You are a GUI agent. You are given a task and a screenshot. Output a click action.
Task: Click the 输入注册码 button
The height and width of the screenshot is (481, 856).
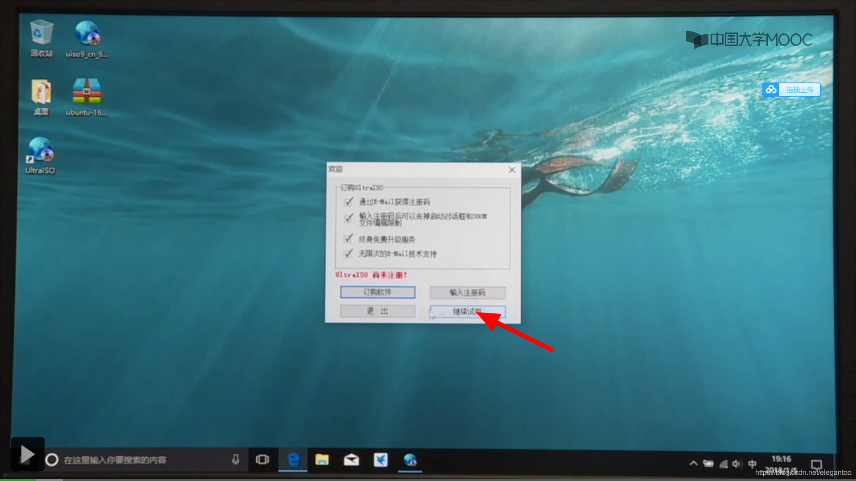pos(467,292)
